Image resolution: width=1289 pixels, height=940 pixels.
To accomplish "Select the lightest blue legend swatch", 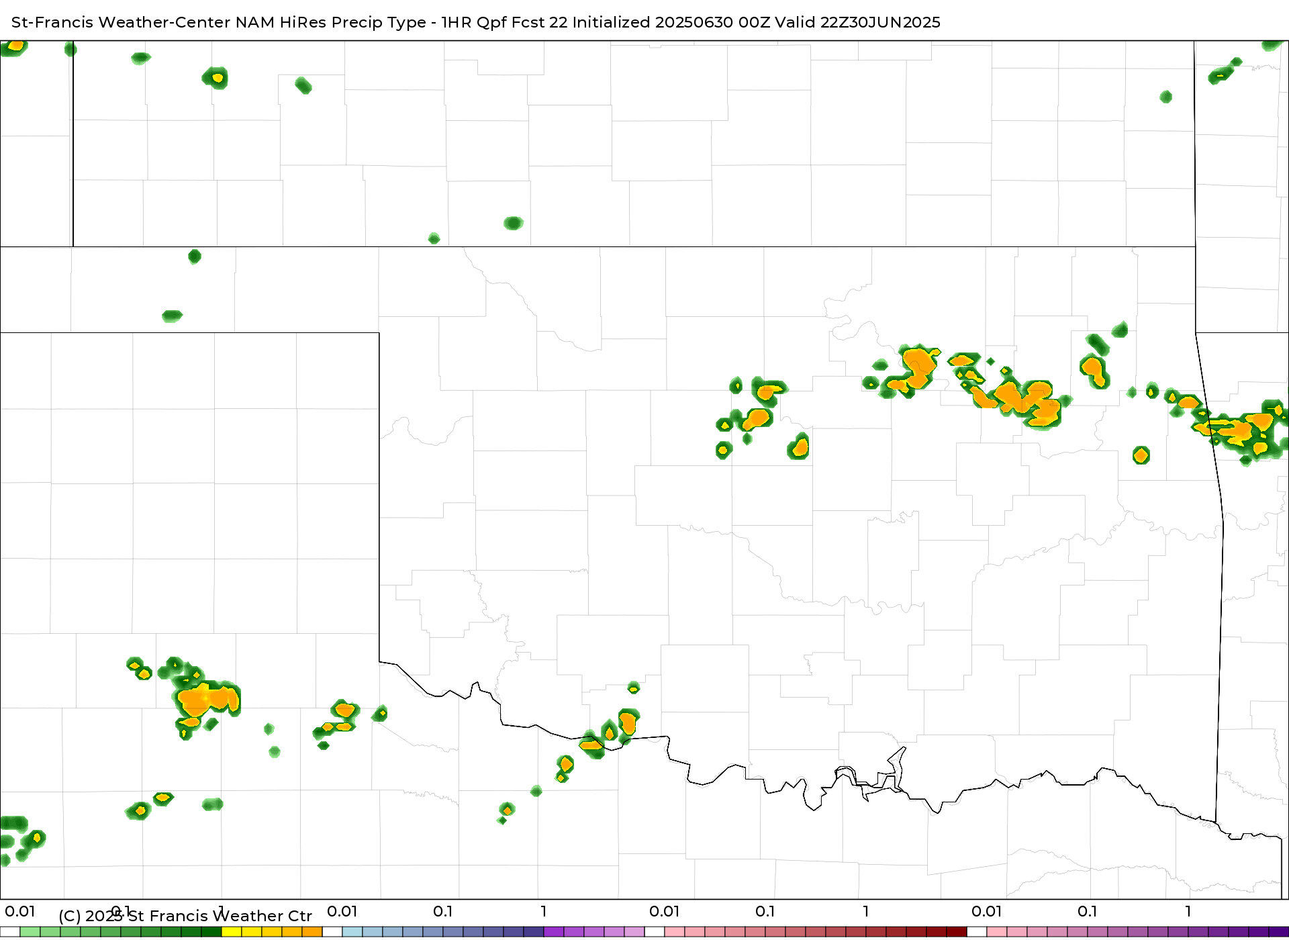I will coord(352,932).
